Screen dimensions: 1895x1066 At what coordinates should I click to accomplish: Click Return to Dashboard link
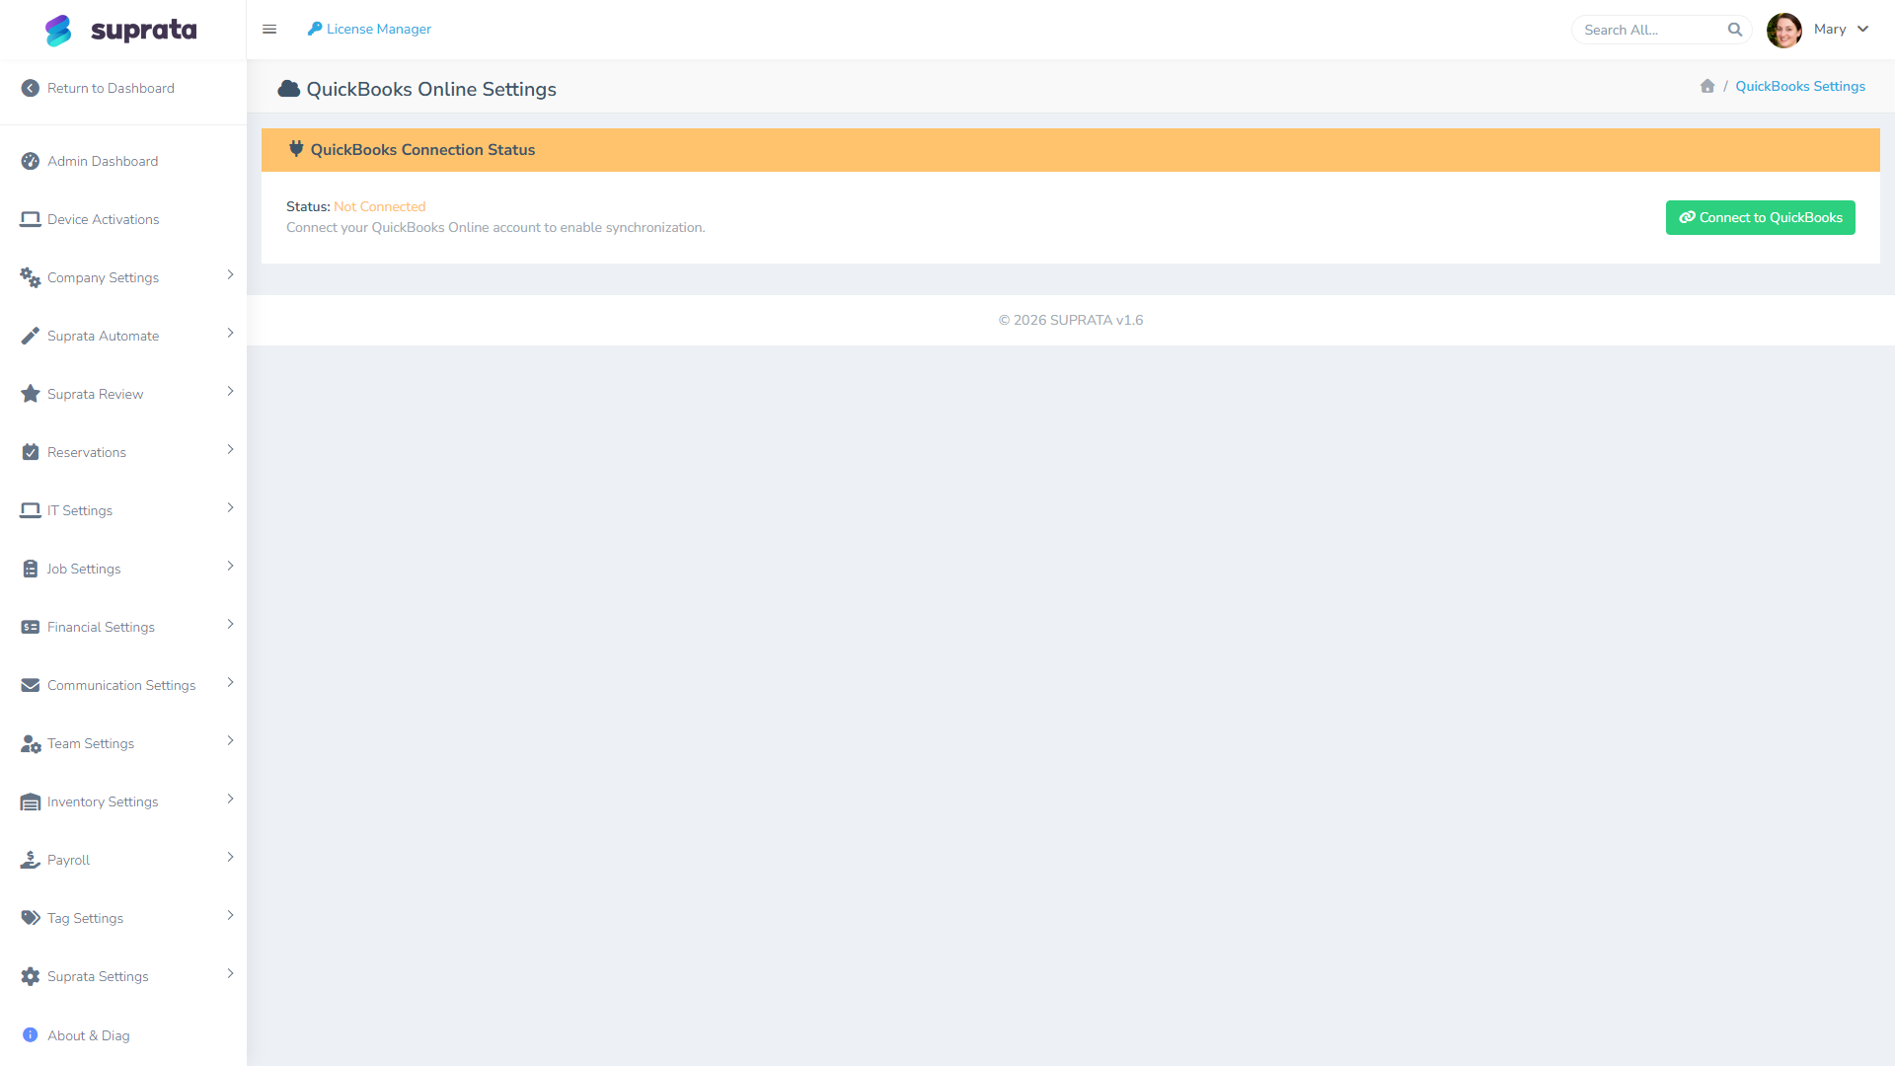[123, 88]
